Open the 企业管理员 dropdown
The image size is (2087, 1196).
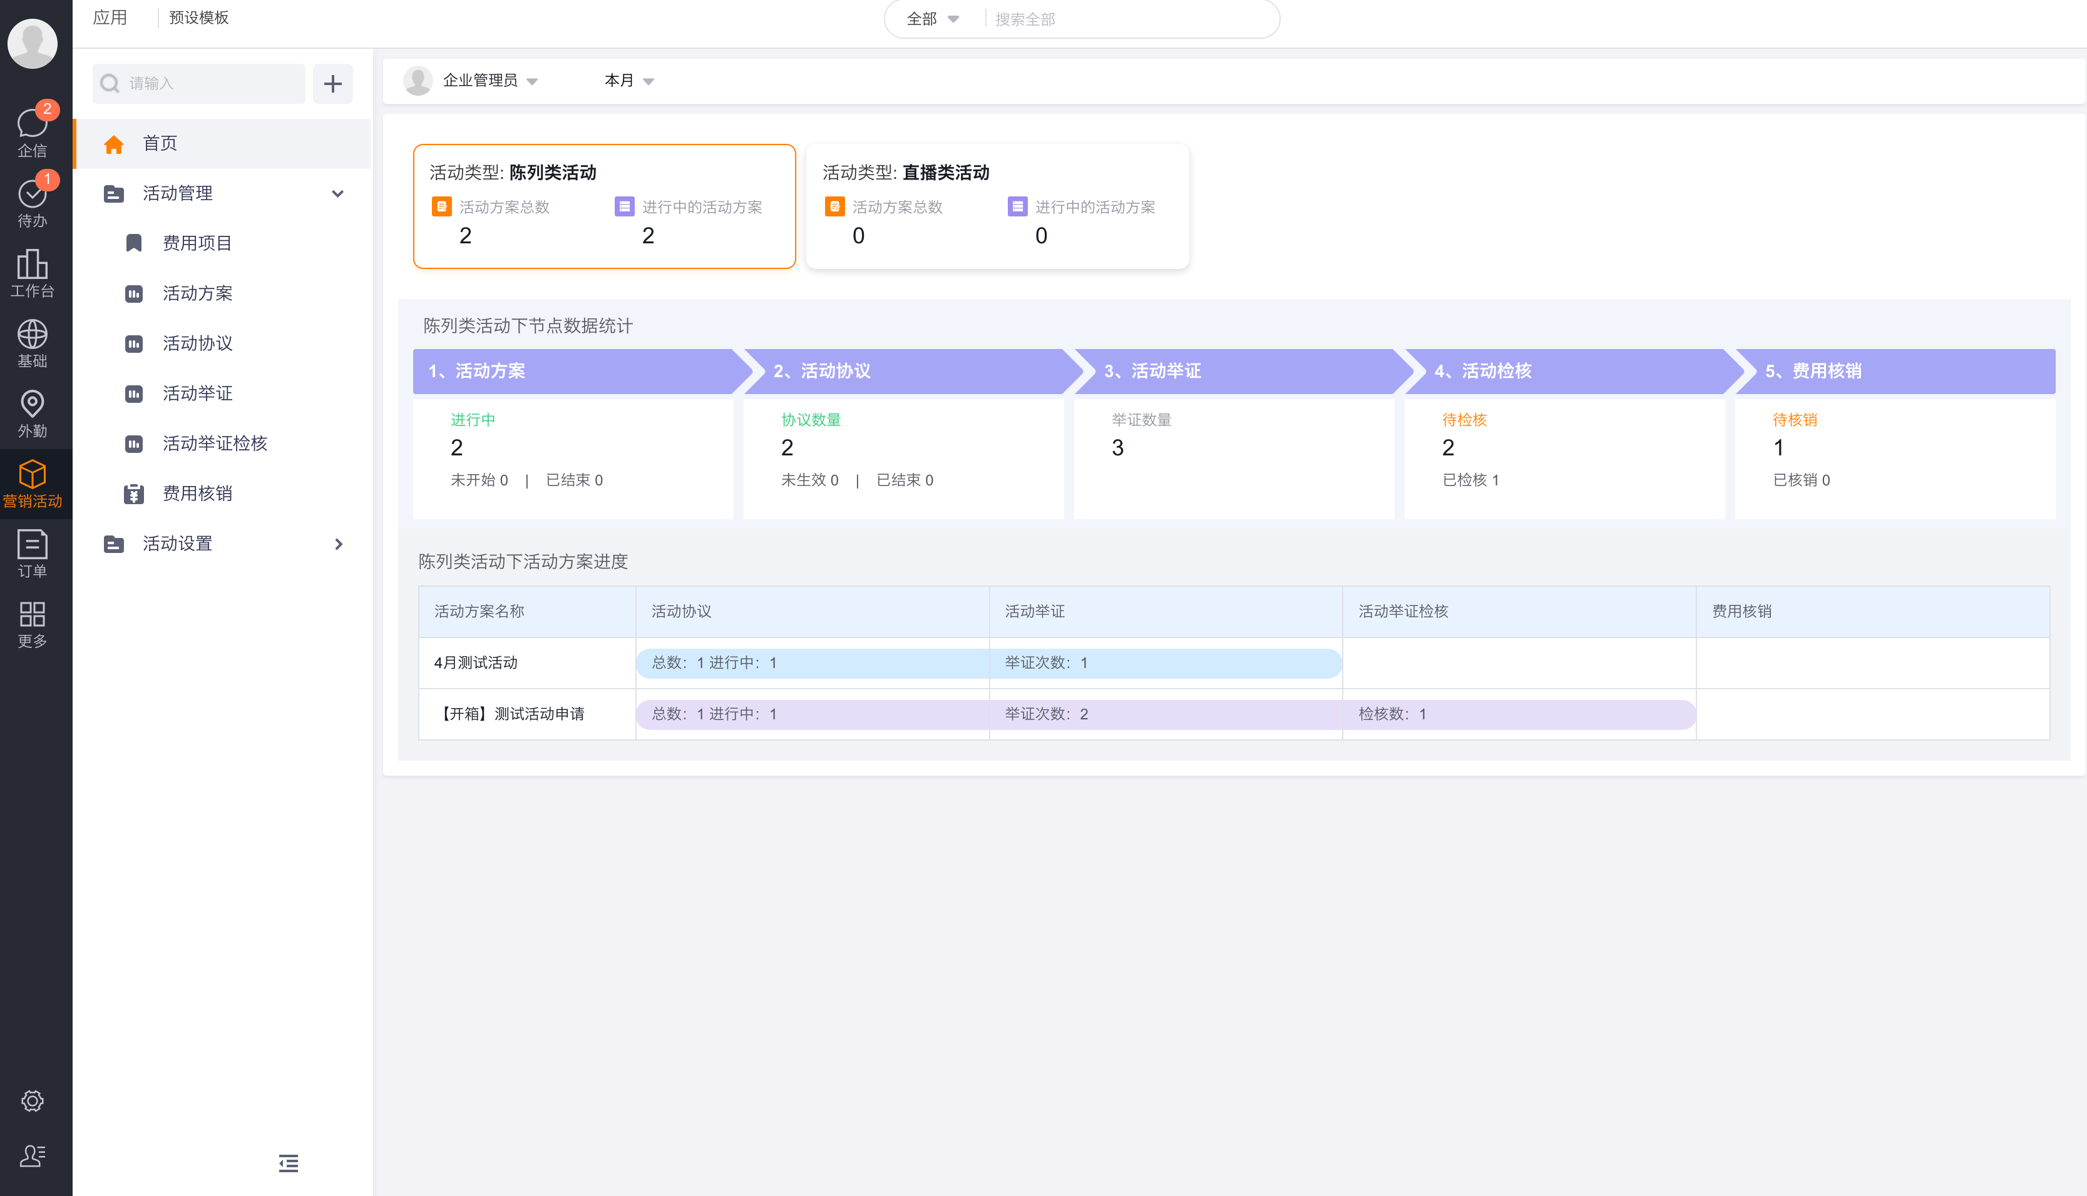(489, 81)
